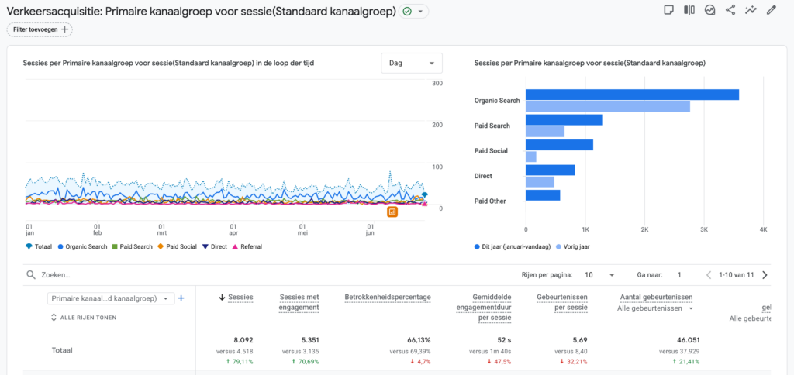Viewport: 794px width, 375px height.
Task: Open the insights chart icon
Action: click(x=710, y=10)
